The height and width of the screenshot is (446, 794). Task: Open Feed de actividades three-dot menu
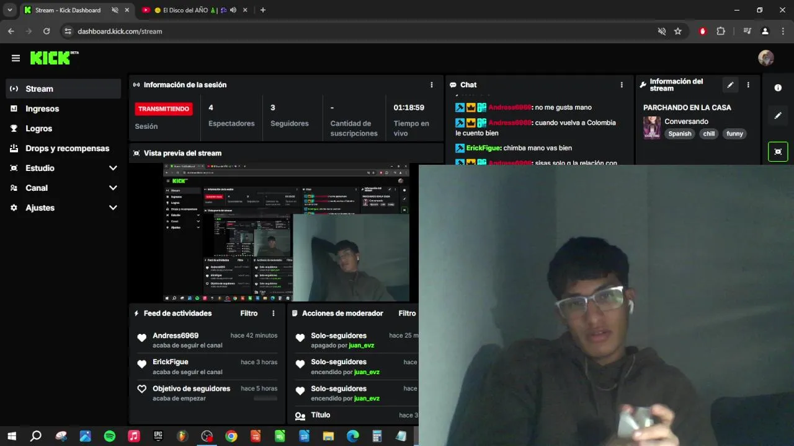273,313
